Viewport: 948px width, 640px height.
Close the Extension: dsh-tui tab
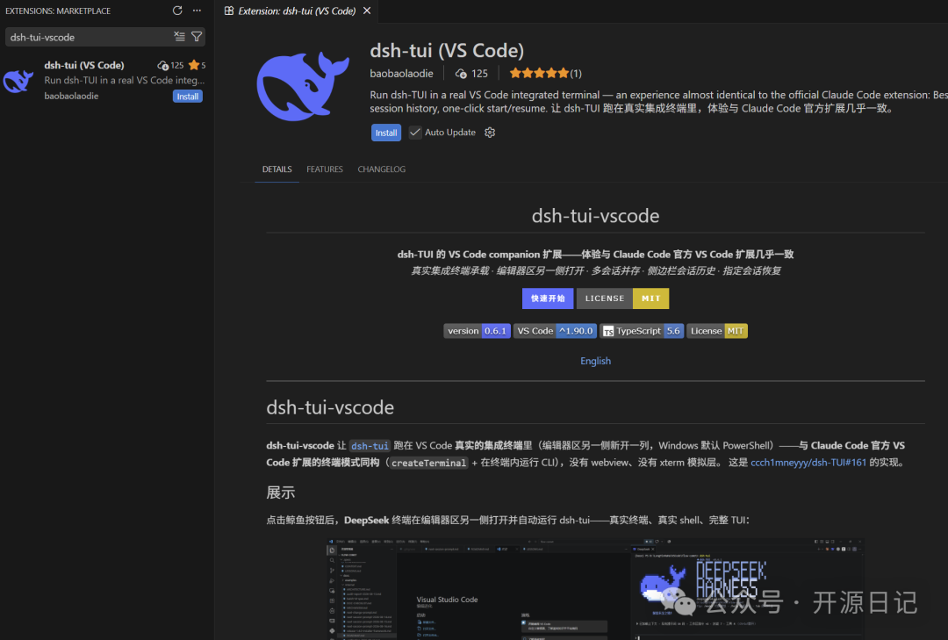coord(367,11)
